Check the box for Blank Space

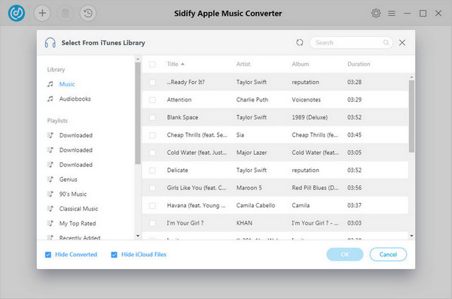[x=152, y=117]
